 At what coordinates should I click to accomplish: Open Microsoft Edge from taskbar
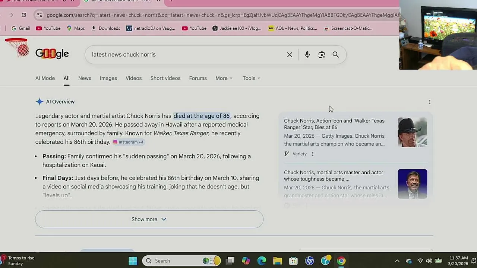pos(262,261)
